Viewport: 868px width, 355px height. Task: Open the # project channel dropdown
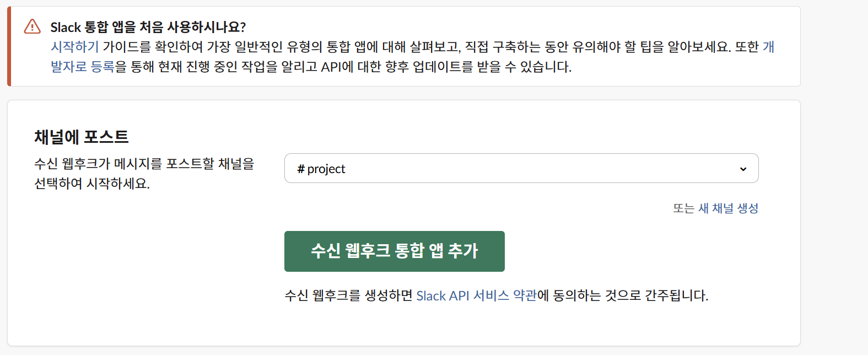(x=521, y=168)
